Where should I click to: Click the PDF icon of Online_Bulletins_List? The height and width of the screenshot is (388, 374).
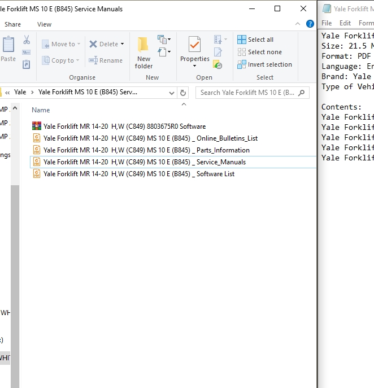37,138
